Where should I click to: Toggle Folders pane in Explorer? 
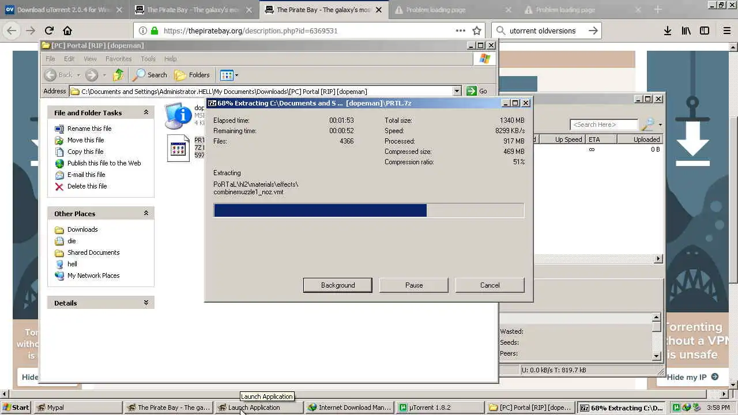click(192, 75)
